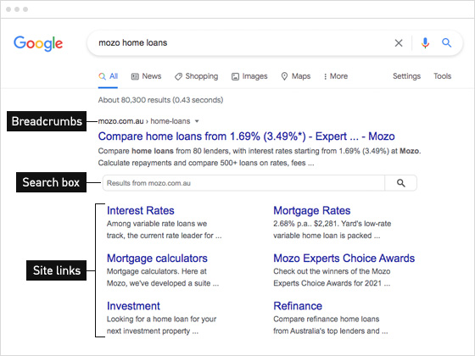Click the snippet Check out the winners of the Mozo

(332, 277)
